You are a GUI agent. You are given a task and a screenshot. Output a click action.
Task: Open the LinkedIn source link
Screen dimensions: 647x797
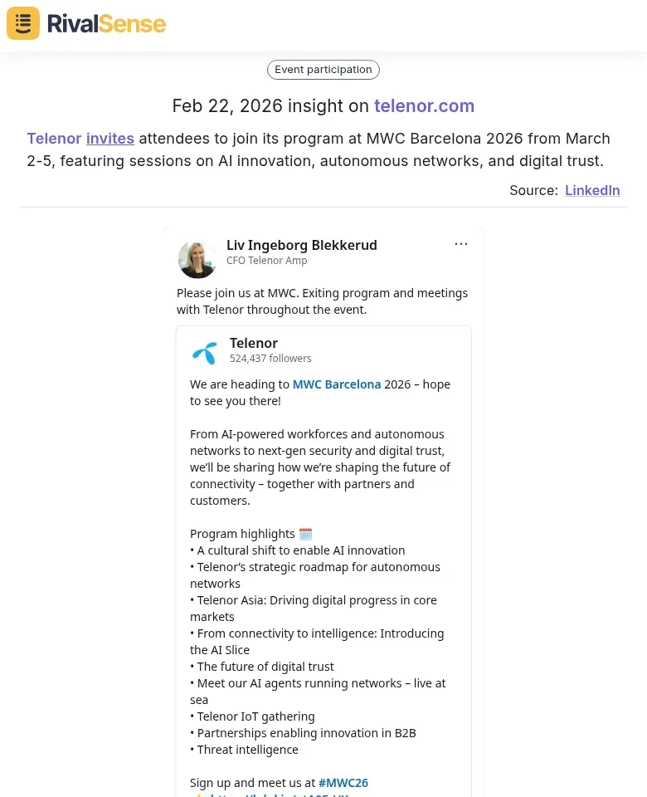pyautogui.click(x=592, y=190)
